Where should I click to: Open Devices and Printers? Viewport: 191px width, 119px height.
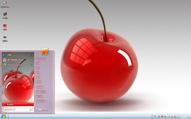tap(41, 92)
